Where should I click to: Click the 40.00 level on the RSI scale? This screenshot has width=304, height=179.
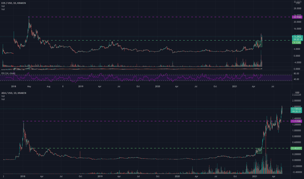(x=296, y=79)
